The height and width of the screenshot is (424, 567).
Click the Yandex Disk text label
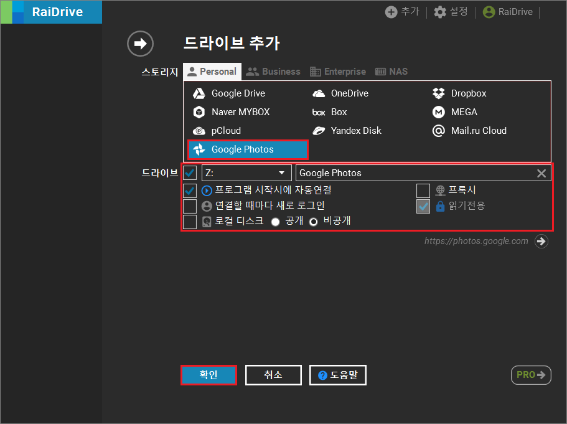[x=356, y=131]
